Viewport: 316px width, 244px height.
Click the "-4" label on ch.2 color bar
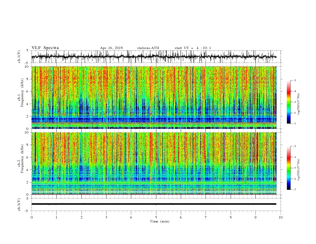tap(294, 157)
